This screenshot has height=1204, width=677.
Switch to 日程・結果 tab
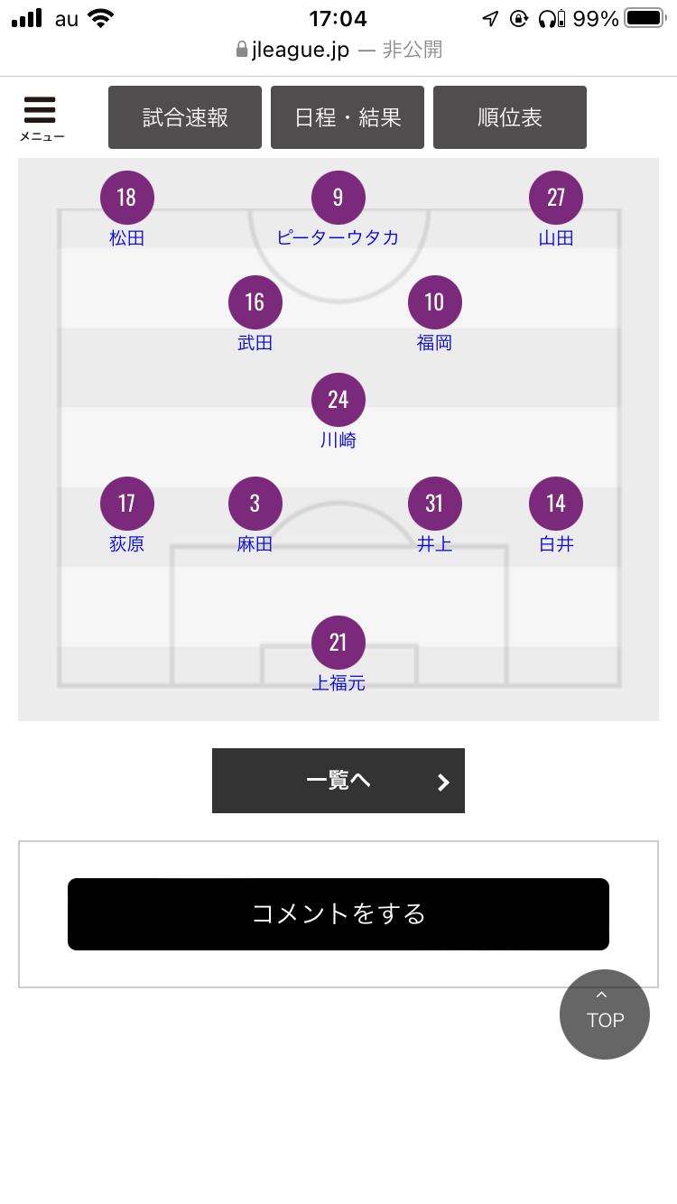point(348,117)
